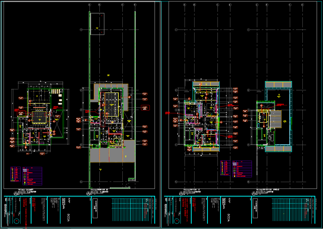Click the detail number bubble beside the ground floor plan title
The height and width of the screenshot is (229, 323).
(88, 193)
